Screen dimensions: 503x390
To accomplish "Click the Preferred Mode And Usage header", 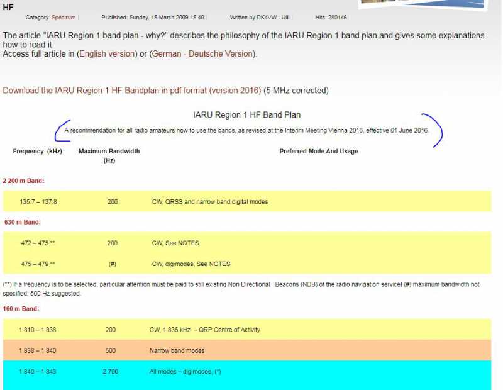I will pos(318,152).
